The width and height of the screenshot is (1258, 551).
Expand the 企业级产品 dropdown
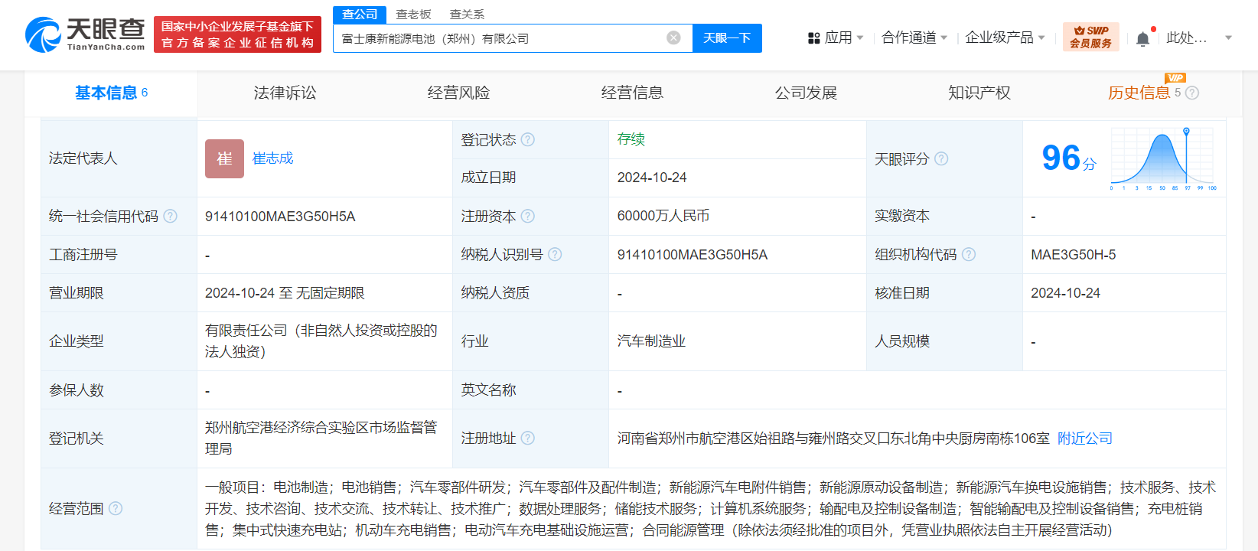1041,37
